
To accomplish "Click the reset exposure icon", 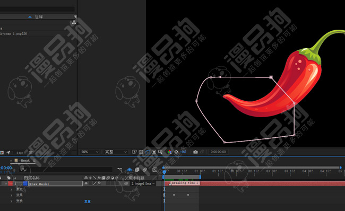I will point(176,152).
